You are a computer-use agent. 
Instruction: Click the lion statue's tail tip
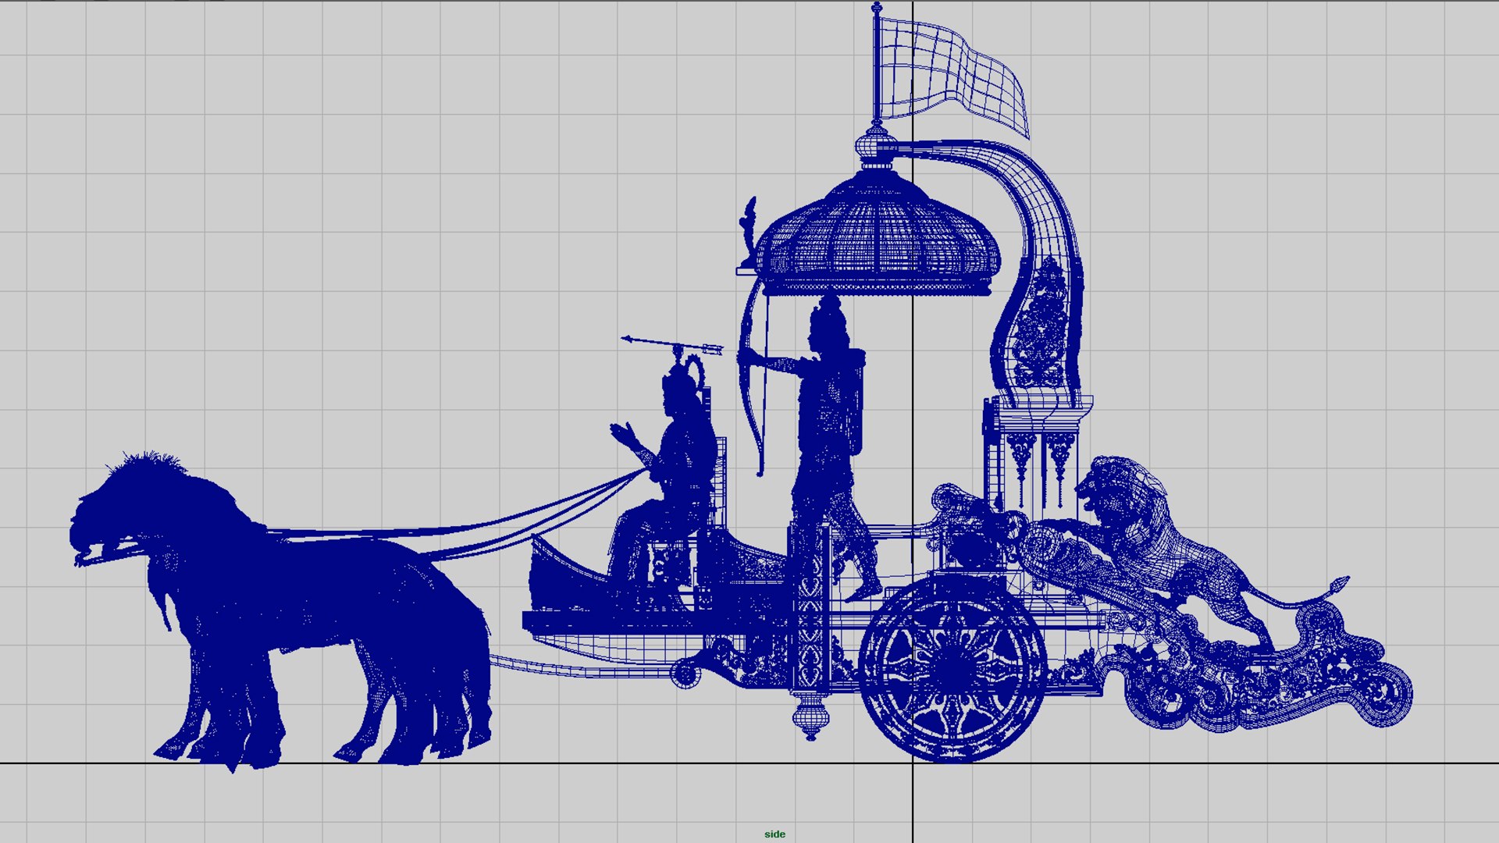click(x=1341, y=582)
